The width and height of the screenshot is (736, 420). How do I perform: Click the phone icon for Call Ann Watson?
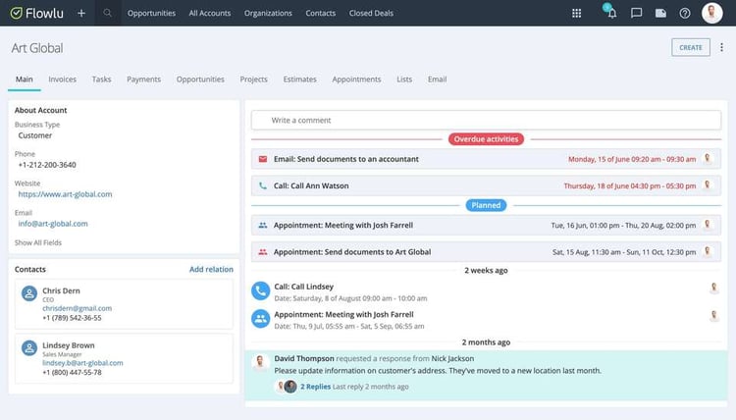pyautogui.click(x=263, y=185)
